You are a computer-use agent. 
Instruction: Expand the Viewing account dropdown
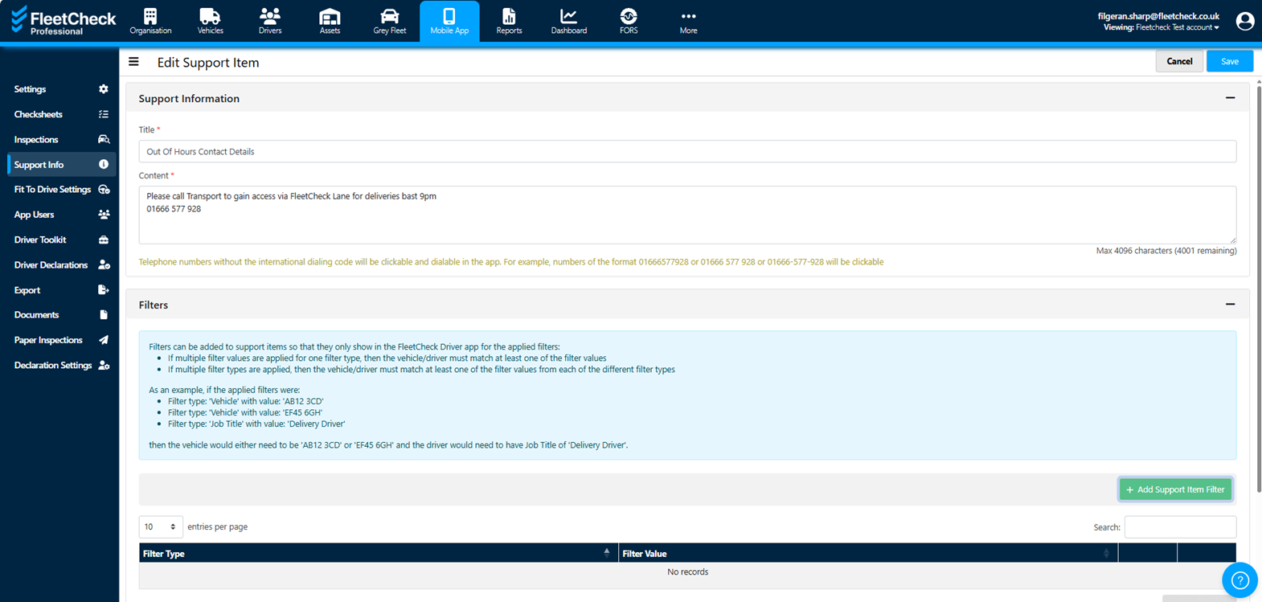[1178, 27]
